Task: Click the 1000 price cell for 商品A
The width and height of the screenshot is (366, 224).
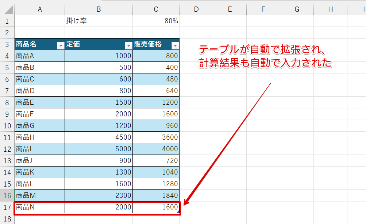Action: (99, 56)
